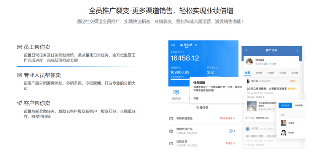Open the 详情 link in the reminder popup
The height and width of the screenshot is (155, 315).
[x=196, y=99]
